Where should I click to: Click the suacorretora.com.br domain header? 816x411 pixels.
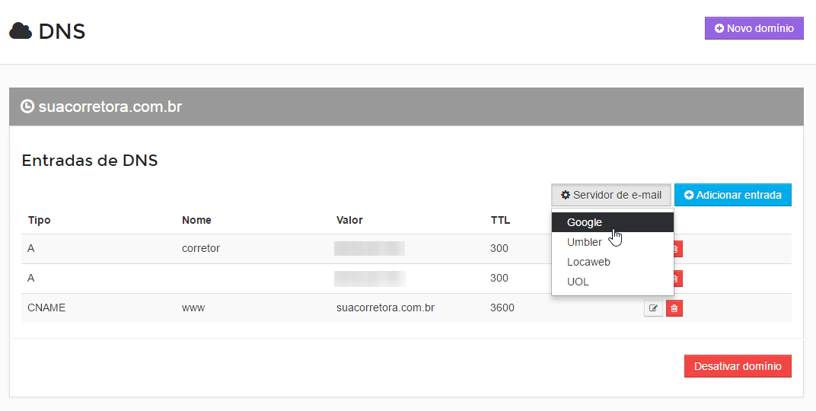pos(110,107)
